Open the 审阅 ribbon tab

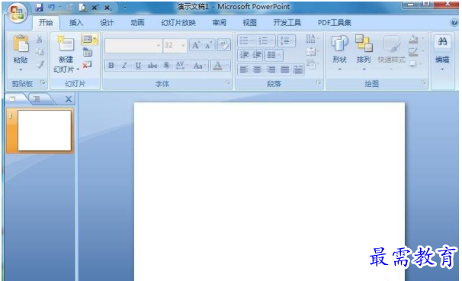click(220, 22)
